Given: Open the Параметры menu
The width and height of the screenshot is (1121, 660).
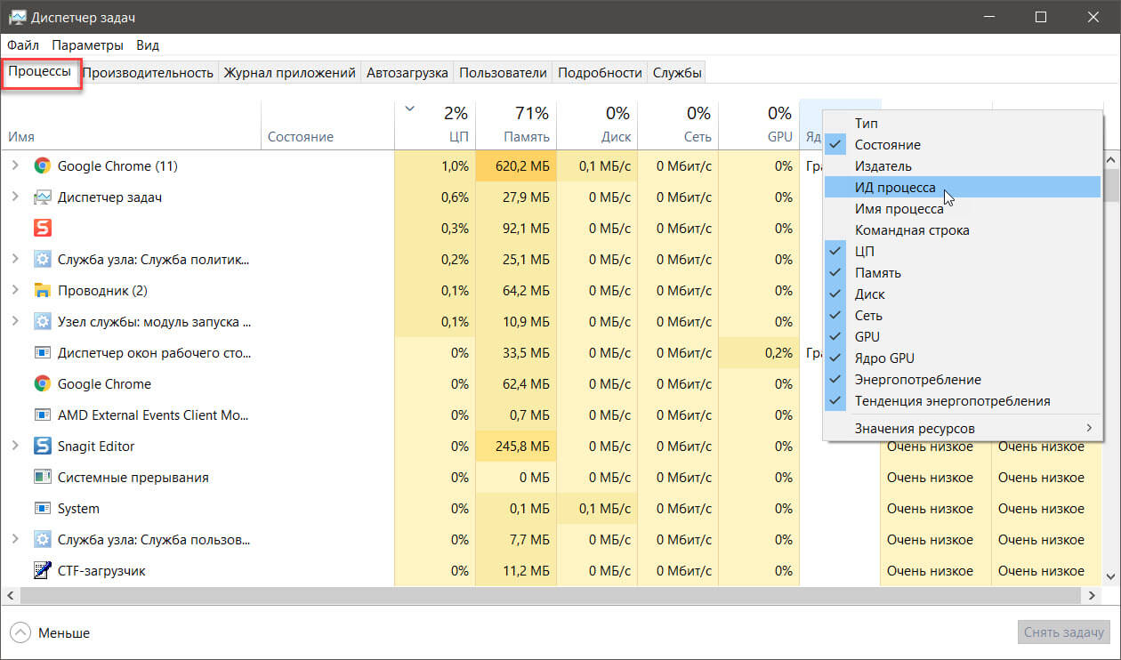Looking at the screenshot, I should pyautogui.click(x=87, y=44).
